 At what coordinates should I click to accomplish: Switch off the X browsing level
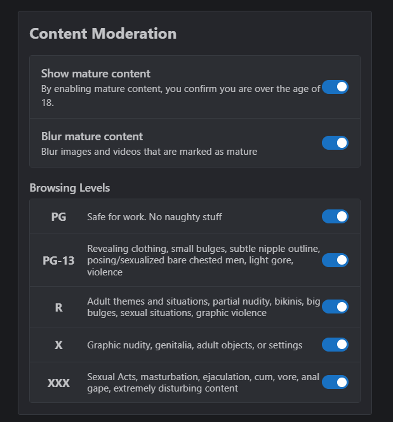click(x=335, y=345)
